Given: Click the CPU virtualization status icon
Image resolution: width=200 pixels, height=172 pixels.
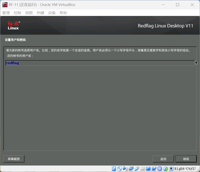Looking at the screenshot, I should point(160,169).
